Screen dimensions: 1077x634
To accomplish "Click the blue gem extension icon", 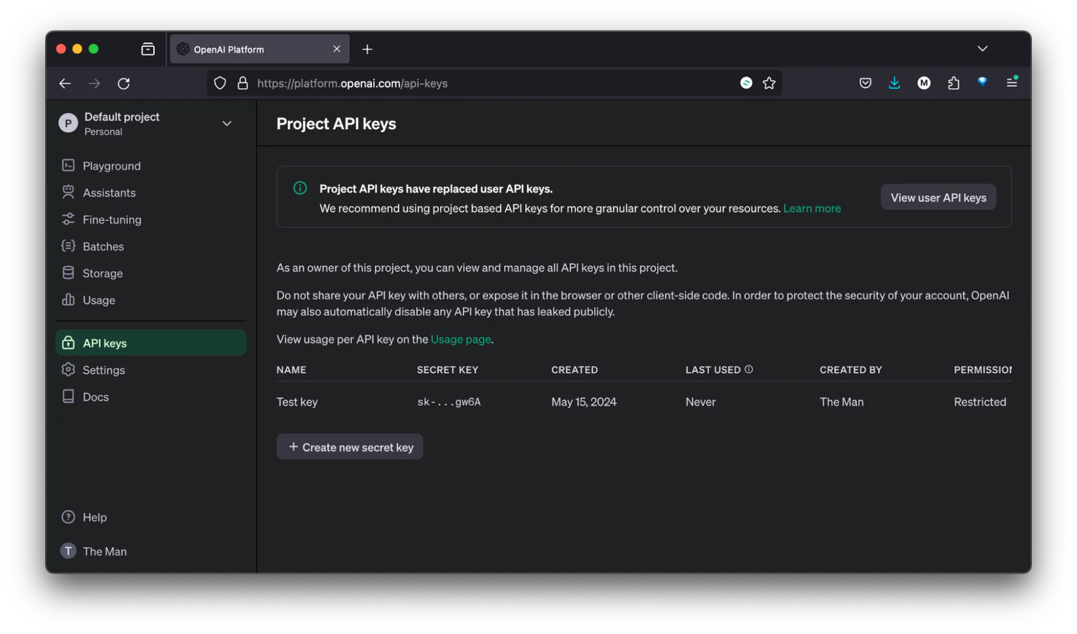I will 983,82.
